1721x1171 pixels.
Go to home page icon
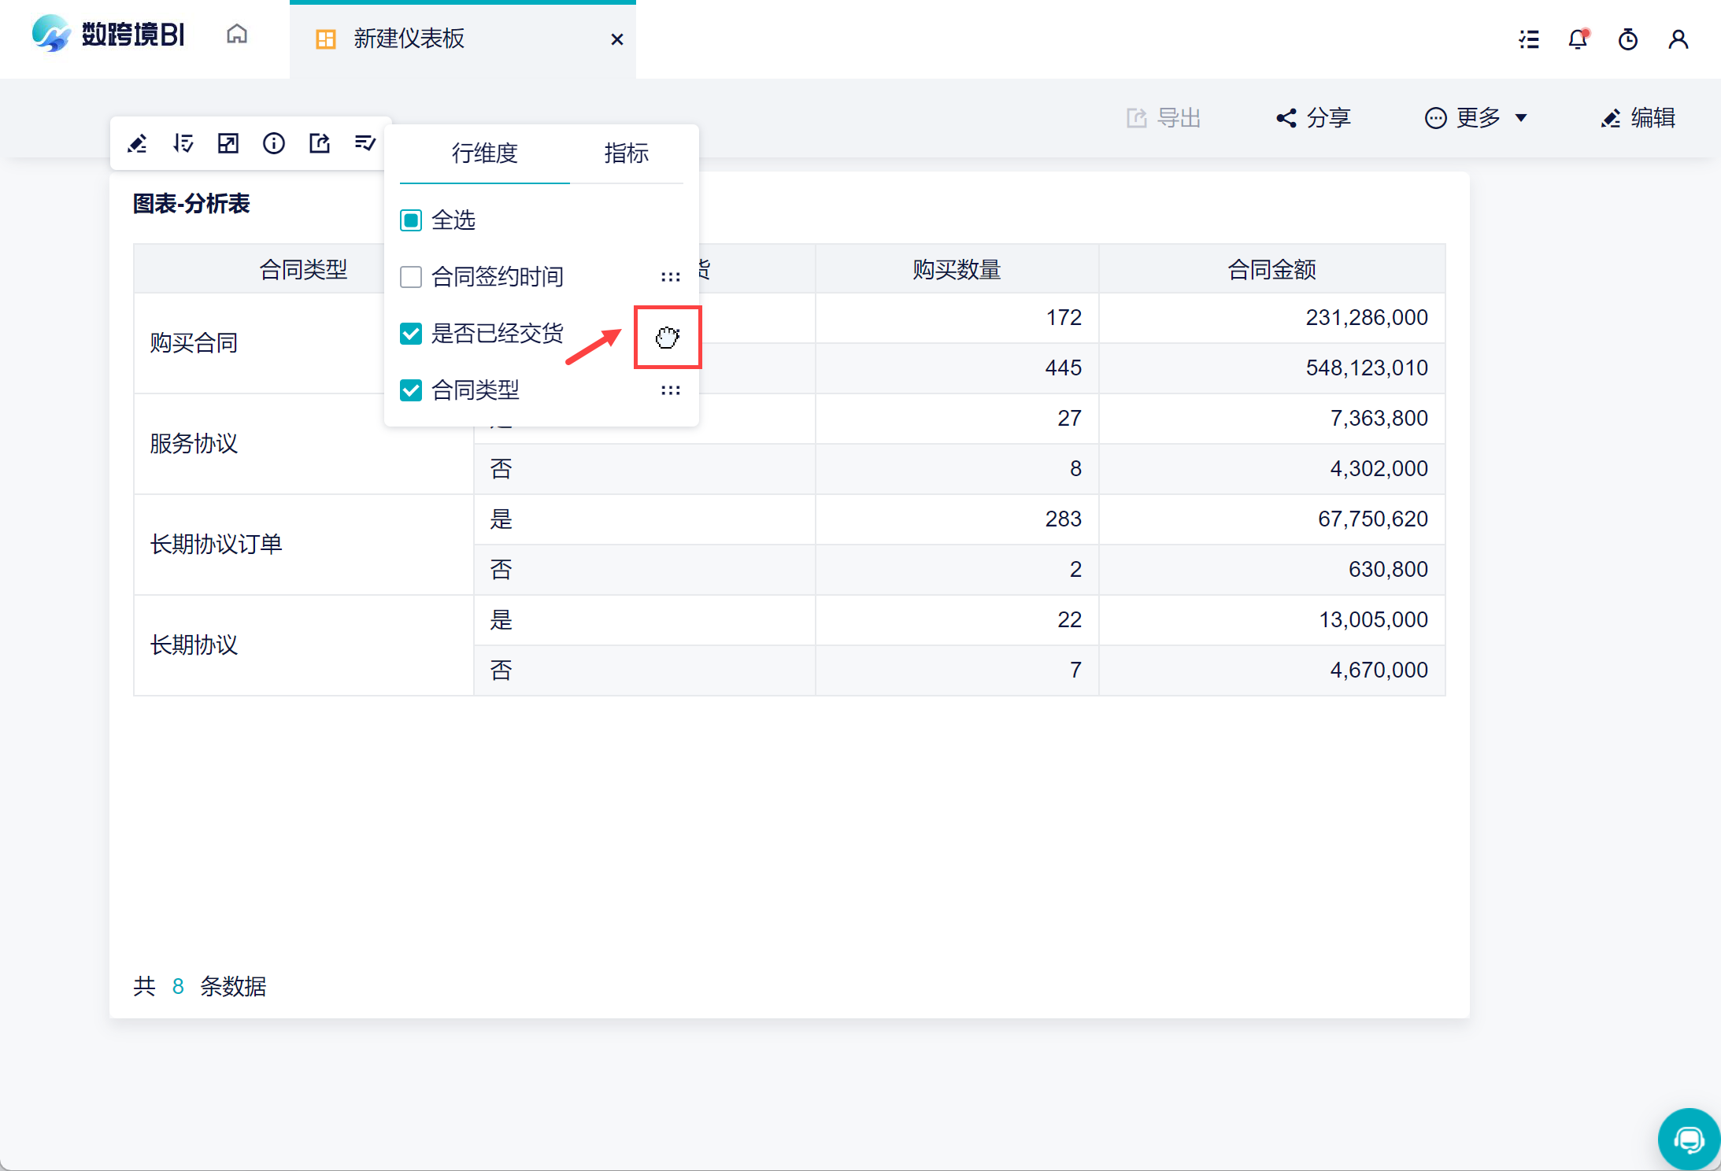point(237,35)
